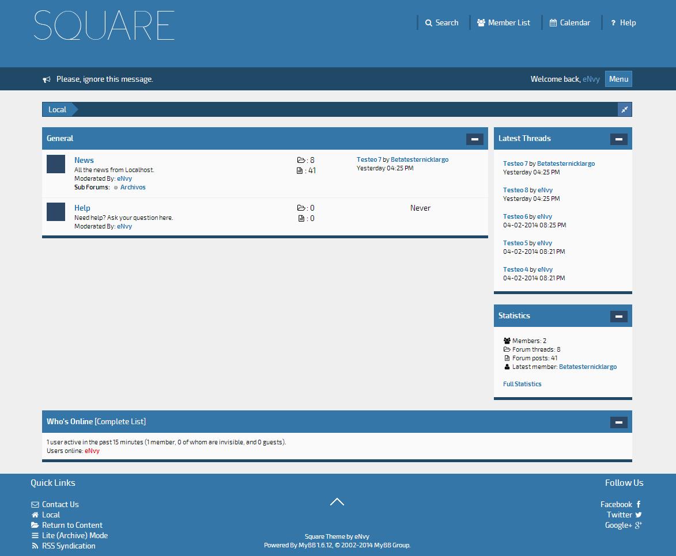
Task: Switch to Lite (Archive) Mode
Action: (75, 535)
